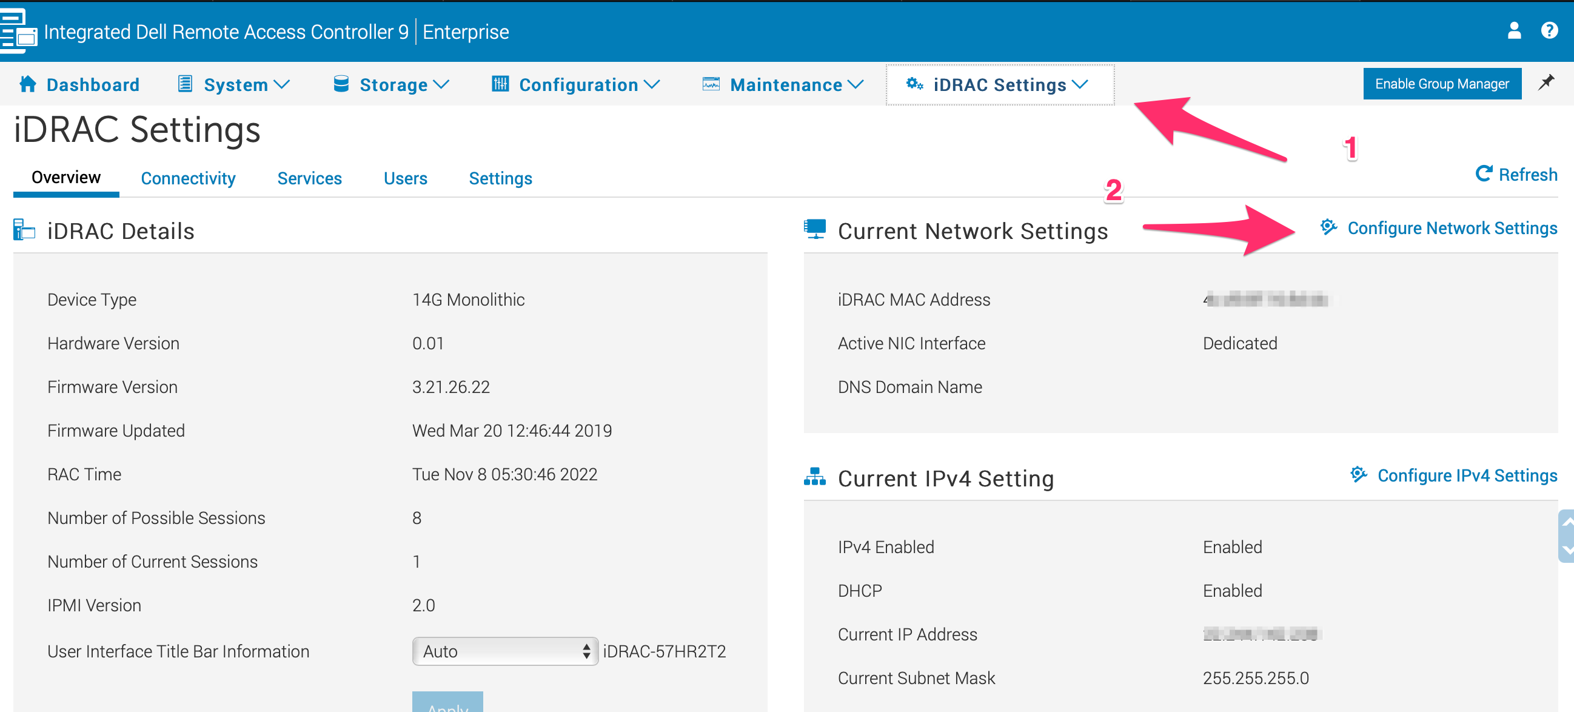Switch to the Services tab

tap(309, 178)
